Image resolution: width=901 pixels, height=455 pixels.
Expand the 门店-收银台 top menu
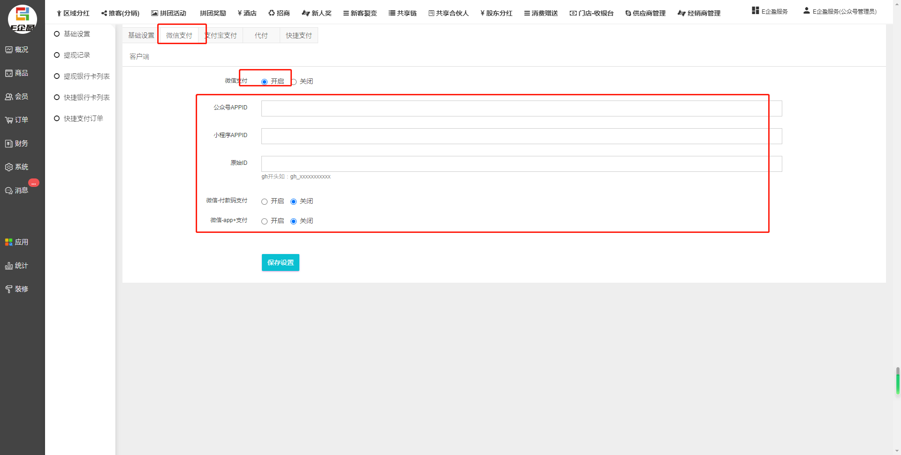(591, 13)
